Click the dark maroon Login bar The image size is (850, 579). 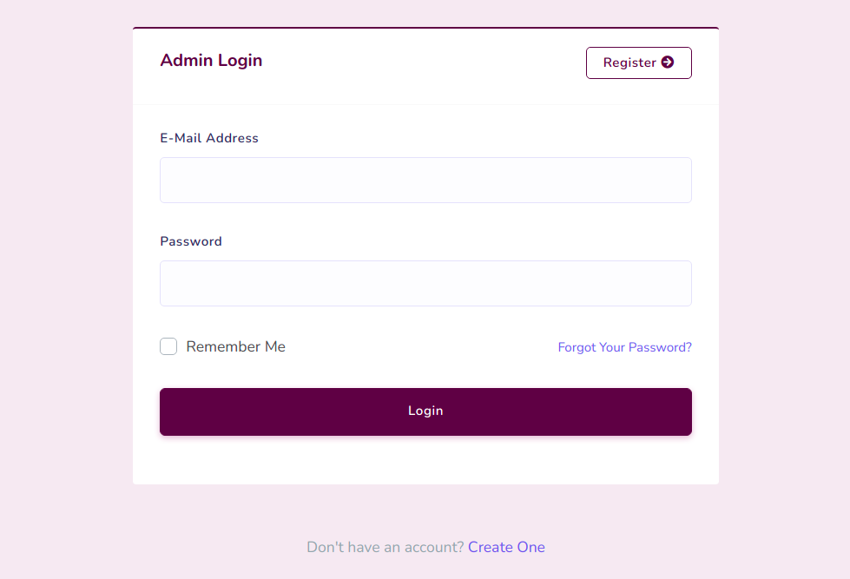point(425,411)
